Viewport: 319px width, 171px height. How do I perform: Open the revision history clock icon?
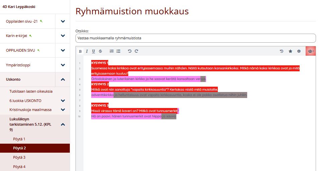tap(282, 51)
